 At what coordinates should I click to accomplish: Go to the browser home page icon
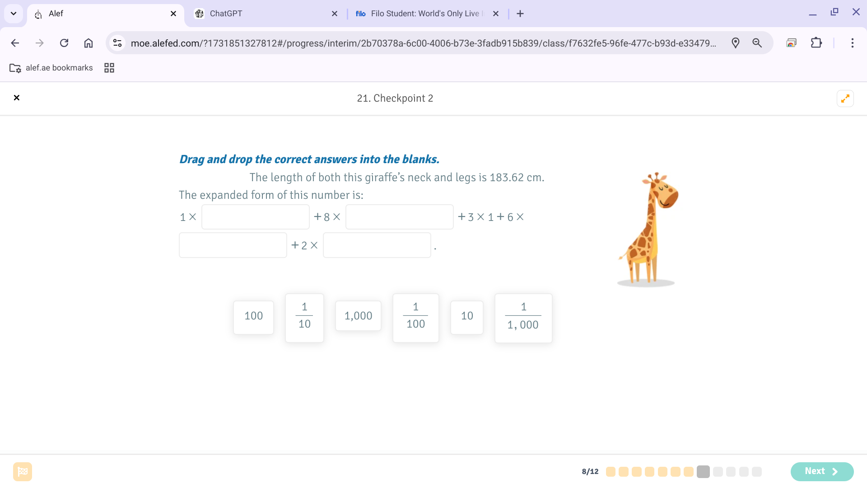pyautogui.click(x=89, y=43)
